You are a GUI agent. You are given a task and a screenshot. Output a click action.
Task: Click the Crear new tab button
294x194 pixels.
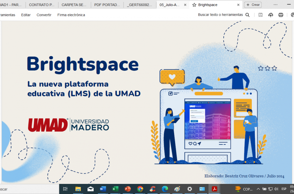pos(253,5)
